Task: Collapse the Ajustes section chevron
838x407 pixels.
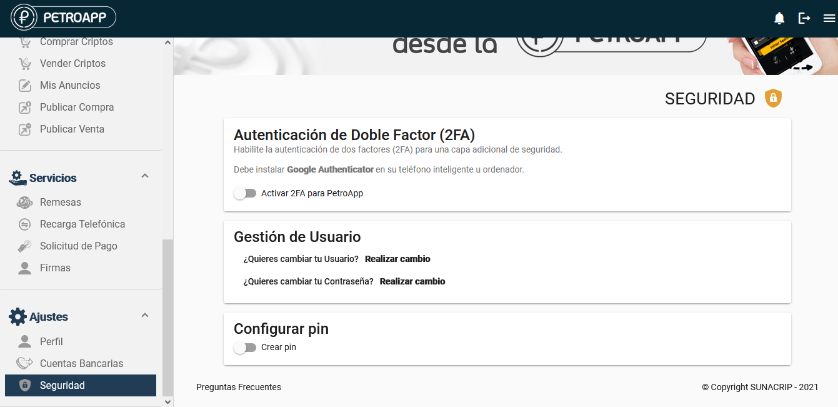Action: click(x=145, y=315)
